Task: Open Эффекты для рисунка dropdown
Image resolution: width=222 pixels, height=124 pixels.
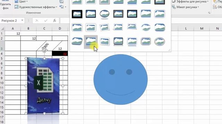Action: point(190,1)
